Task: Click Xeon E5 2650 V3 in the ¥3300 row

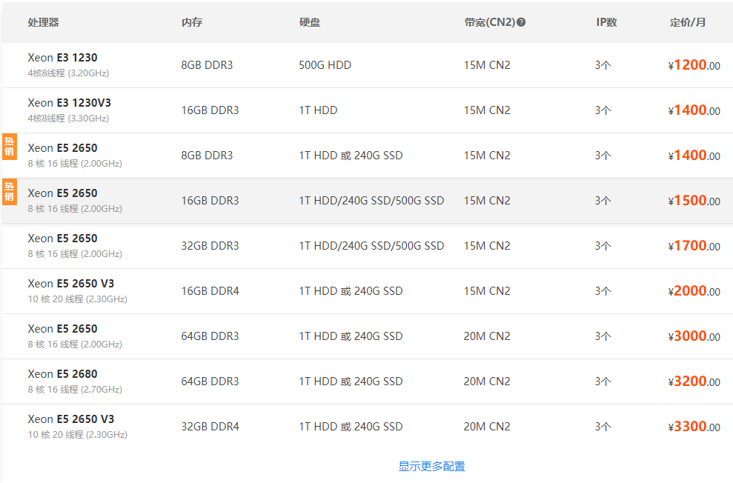Action: click(x=70, y=419)
